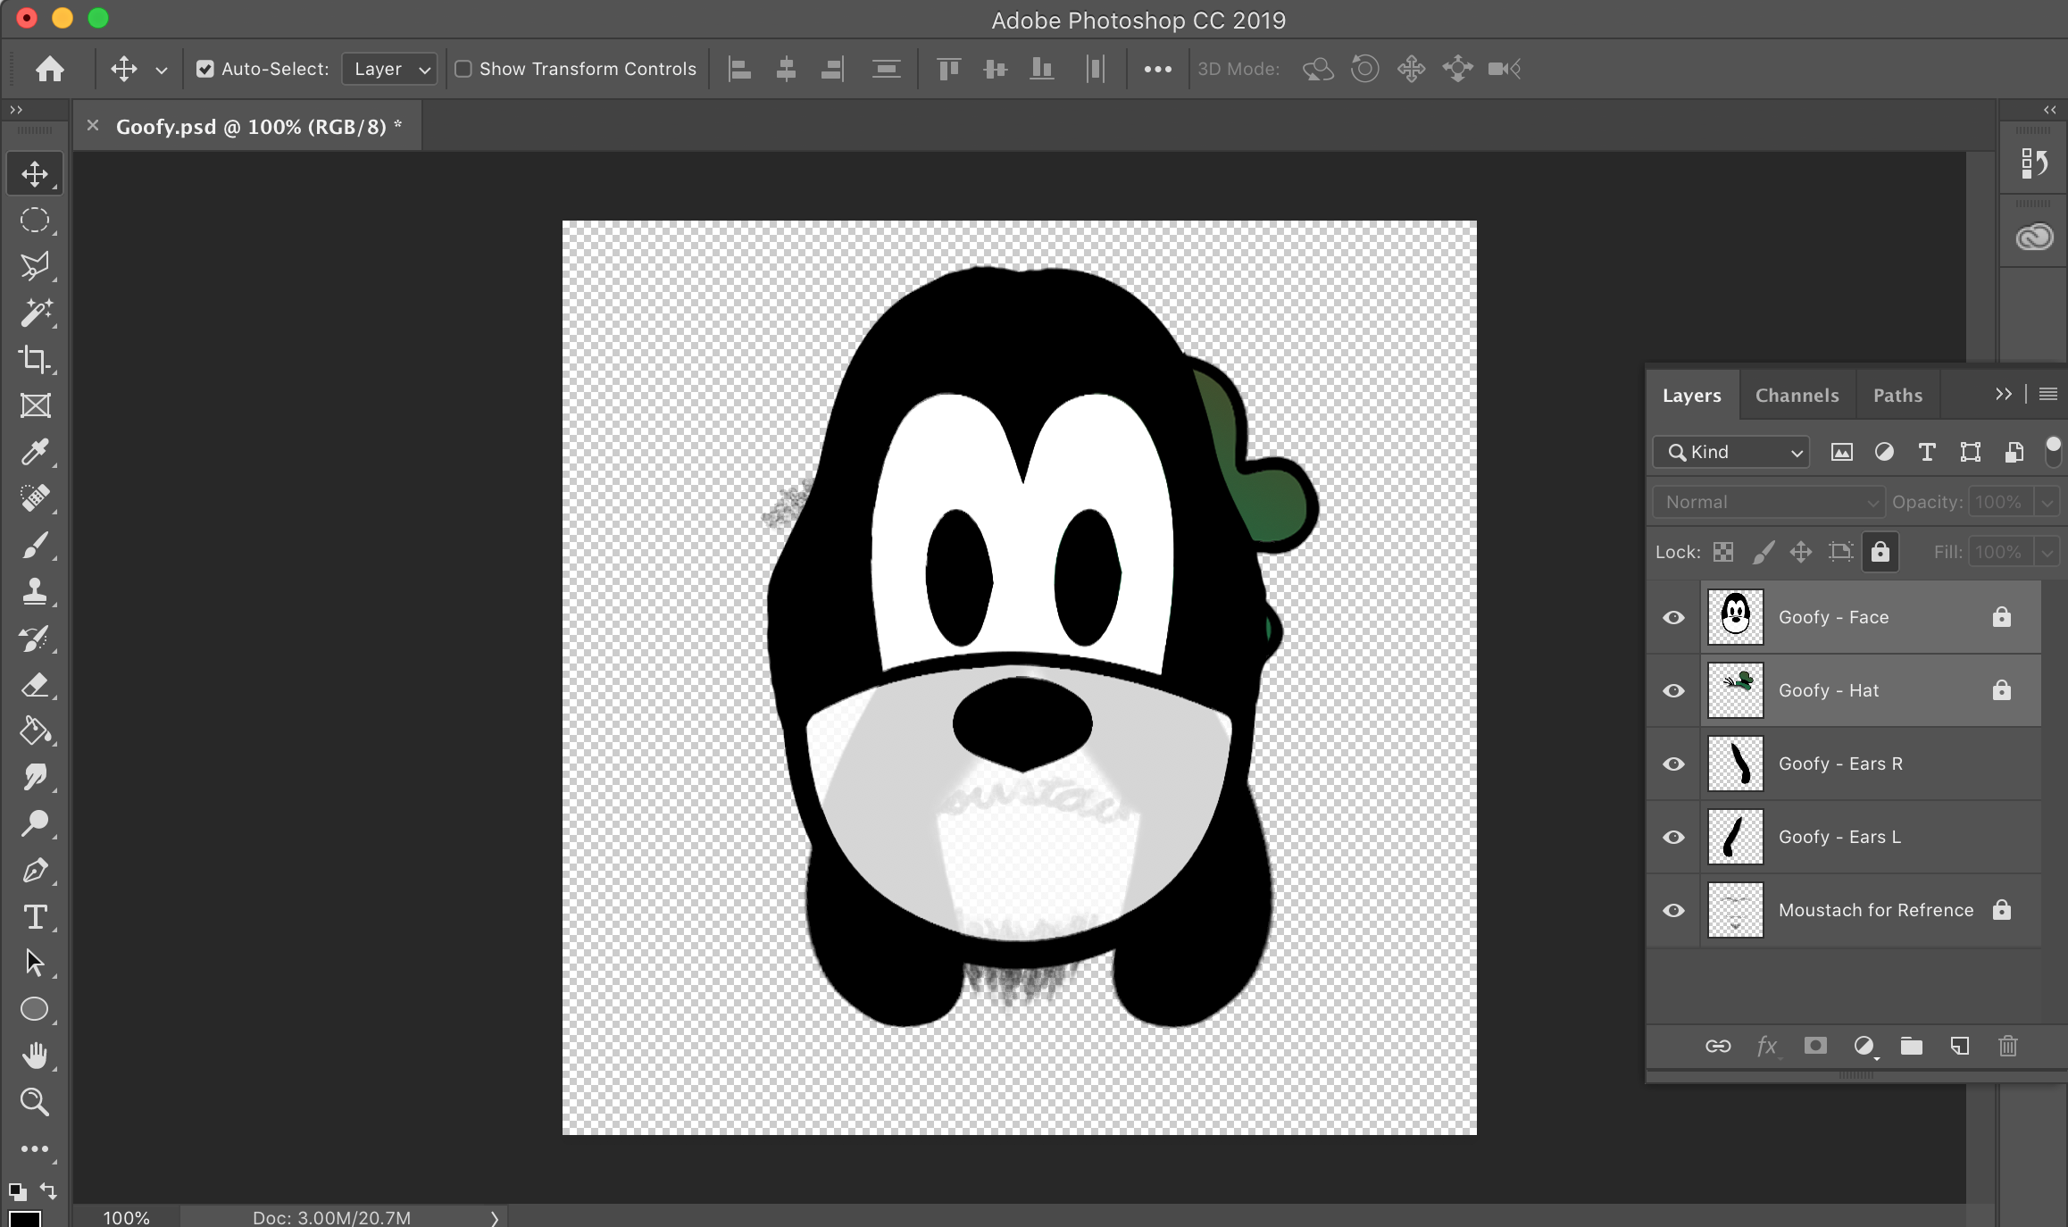This screenshot has height=1227, width=2068.
Task: Open the History panel icon
Action: 2034,163
